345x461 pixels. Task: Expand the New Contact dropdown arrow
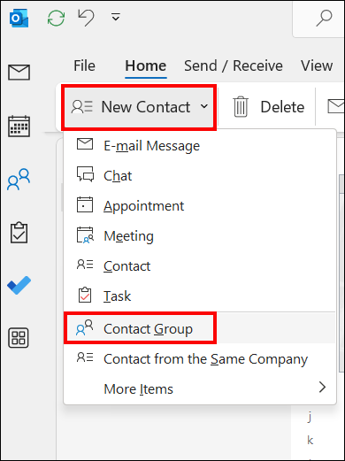pyautogui.click(x=204, y=106)
